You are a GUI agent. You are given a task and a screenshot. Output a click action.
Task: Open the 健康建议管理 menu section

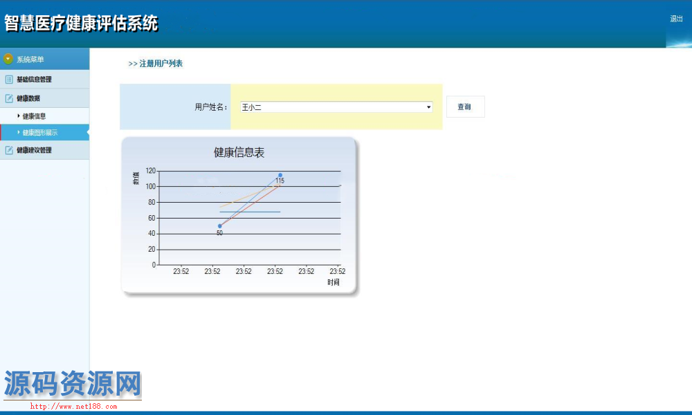[x=34, y=150]
